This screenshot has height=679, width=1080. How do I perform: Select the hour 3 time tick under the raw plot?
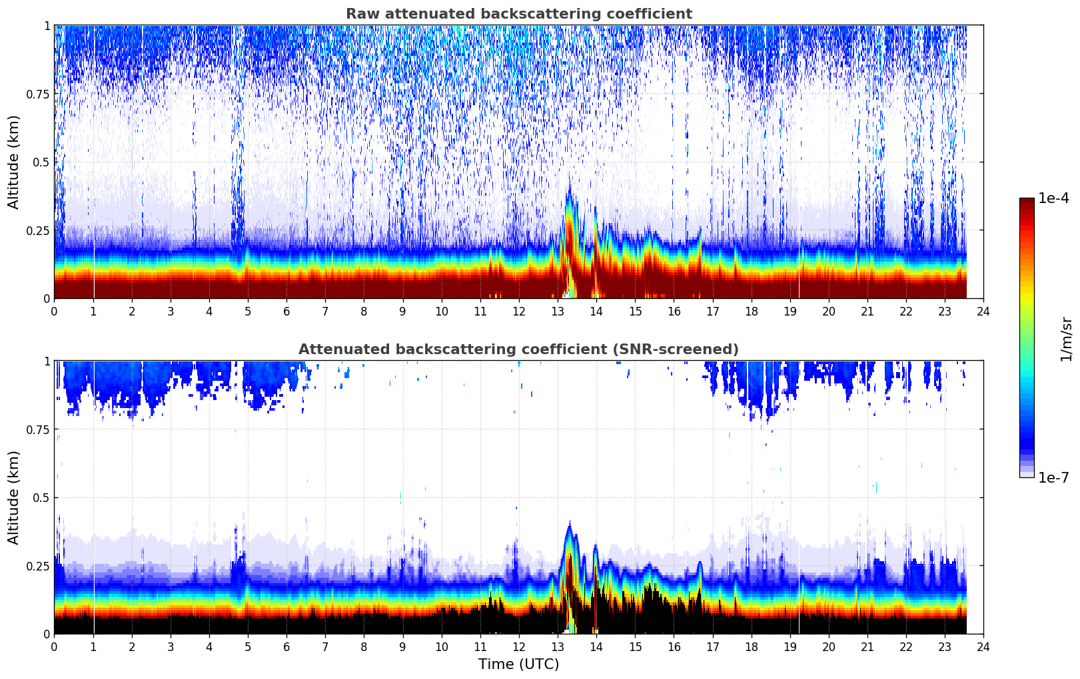pyautogui.click(x=171, y=311)
